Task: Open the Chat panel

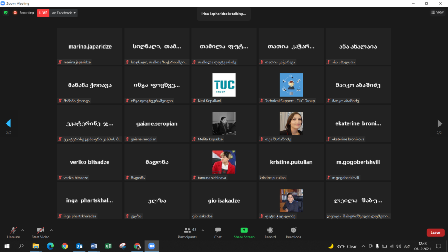Action: (218, 232)
